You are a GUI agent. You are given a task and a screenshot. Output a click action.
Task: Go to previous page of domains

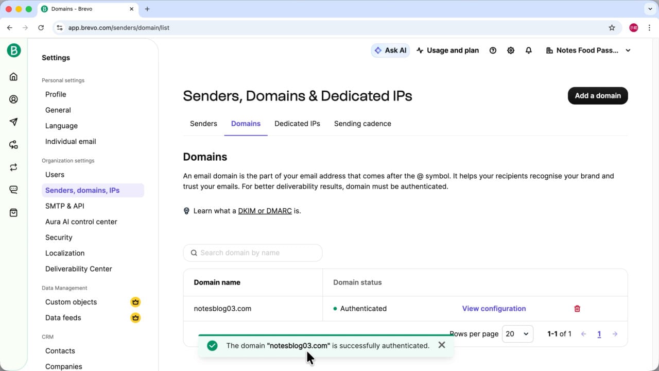pyautogui.click(x=583, y=334)
